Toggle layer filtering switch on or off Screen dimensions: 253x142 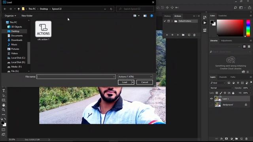tap(251, 82)
